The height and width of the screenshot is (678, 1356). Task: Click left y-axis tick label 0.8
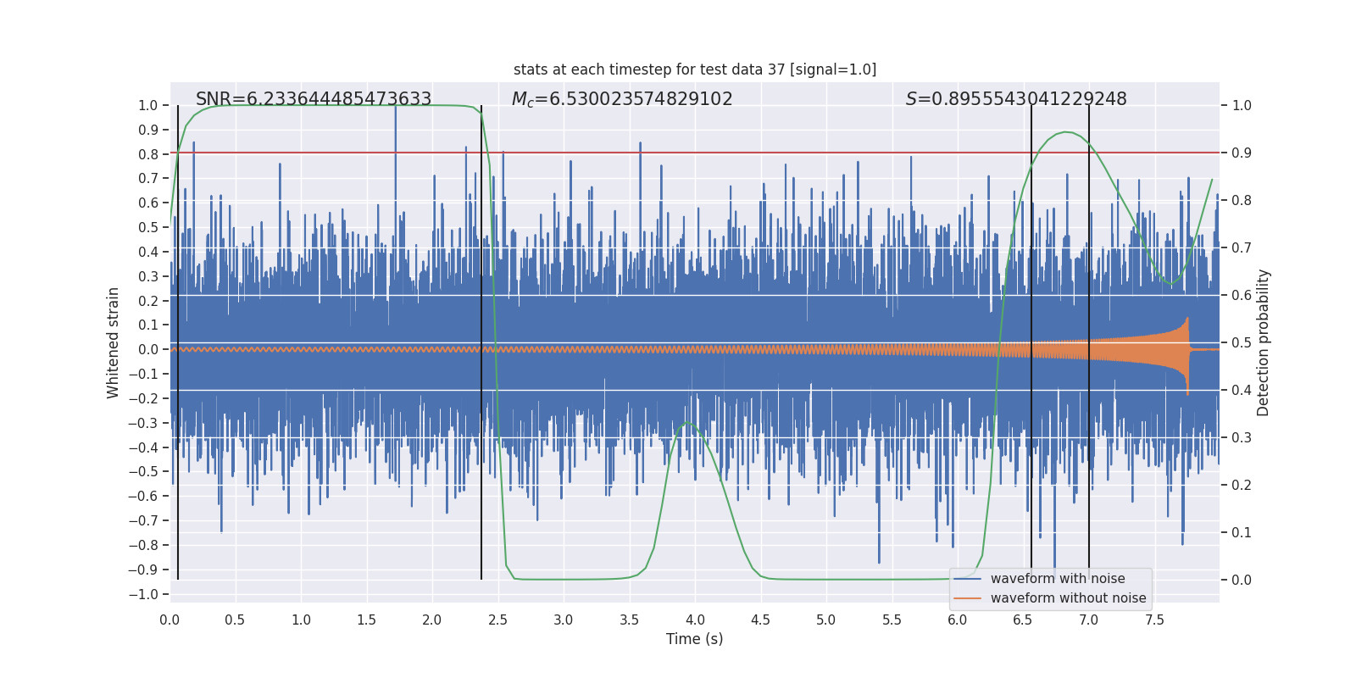(x=148, y=154)
